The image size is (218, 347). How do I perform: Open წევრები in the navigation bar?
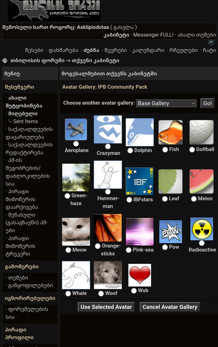point(116,50)
